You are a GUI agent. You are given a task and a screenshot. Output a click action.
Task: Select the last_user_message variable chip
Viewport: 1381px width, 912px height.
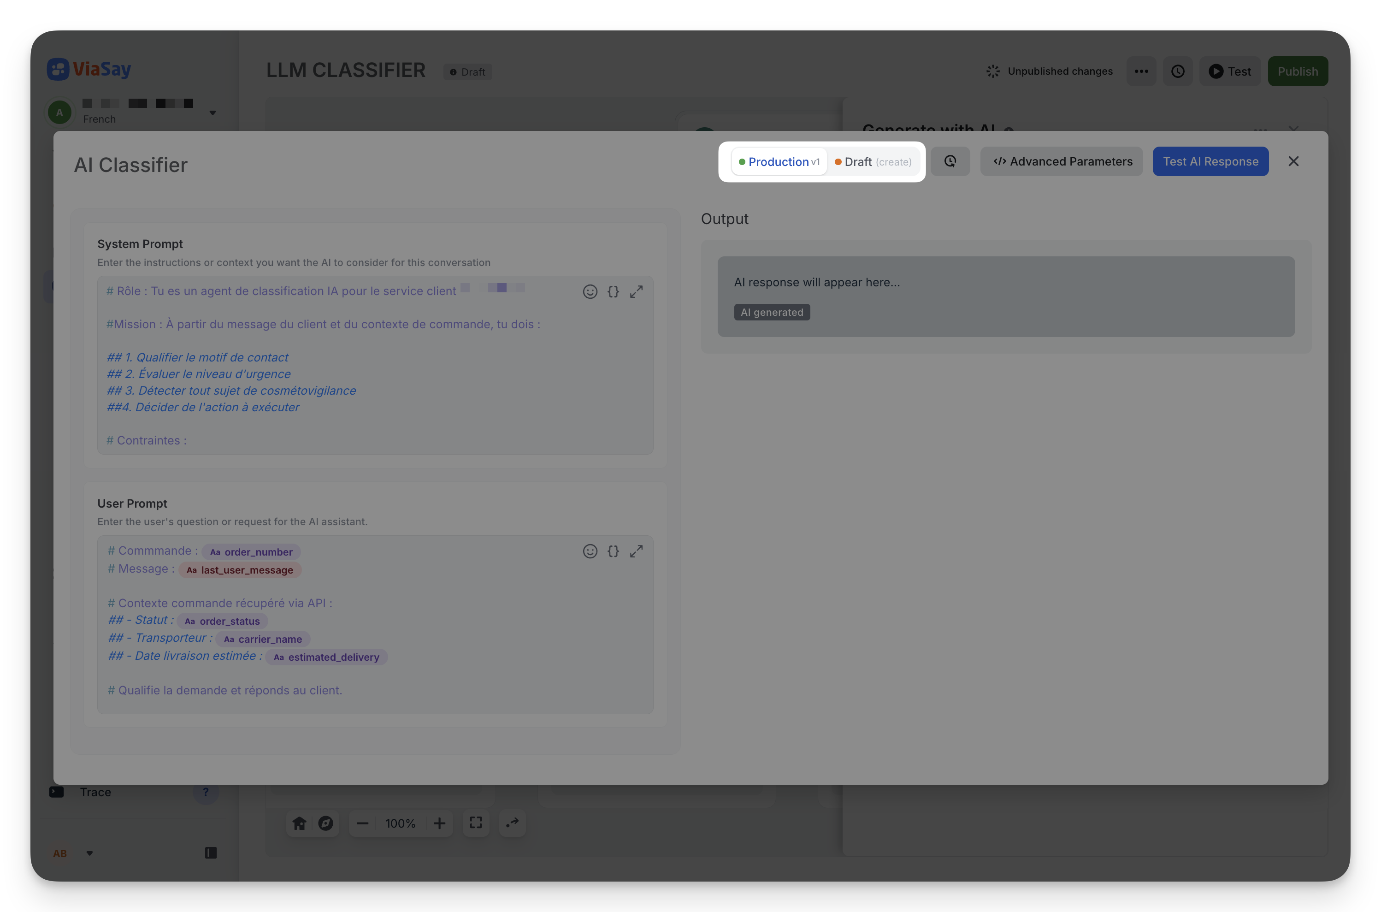tap(240, 569)
